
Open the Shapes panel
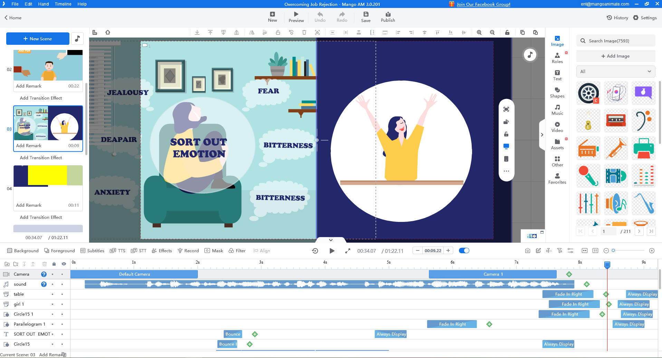pos(557,92)
